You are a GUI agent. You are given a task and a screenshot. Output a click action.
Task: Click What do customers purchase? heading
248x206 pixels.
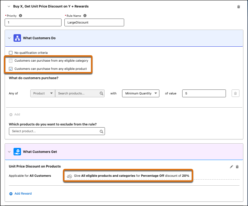click(33, 78)
